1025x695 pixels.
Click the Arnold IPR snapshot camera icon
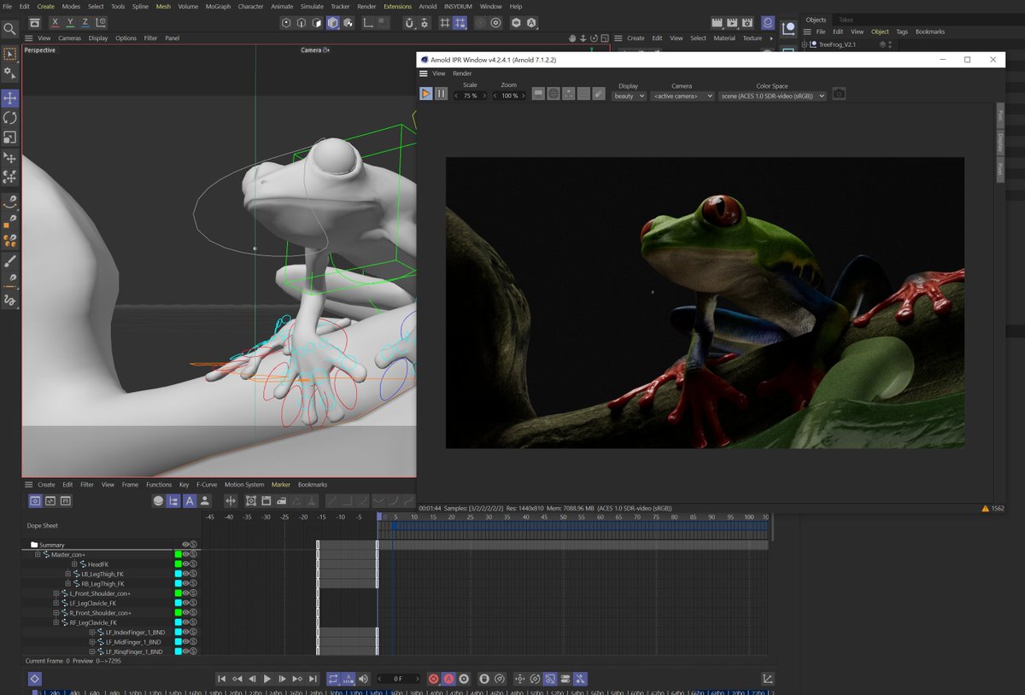coord(839,94)
